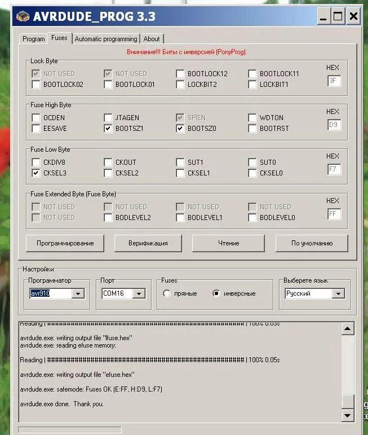Toggle the BOOTRST checkbox
The height and width of the screenshot is (435, 368).
[252, 129]
